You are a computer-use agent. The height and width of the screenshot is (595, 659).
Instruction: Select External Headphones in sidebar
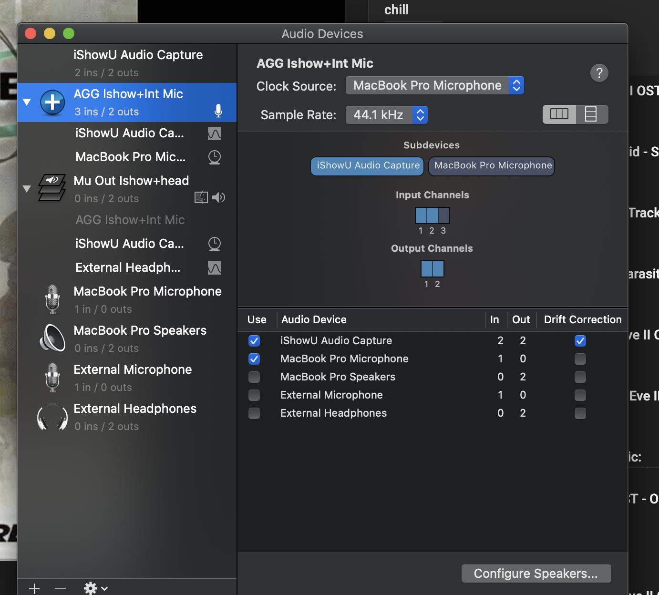(127, 417)
